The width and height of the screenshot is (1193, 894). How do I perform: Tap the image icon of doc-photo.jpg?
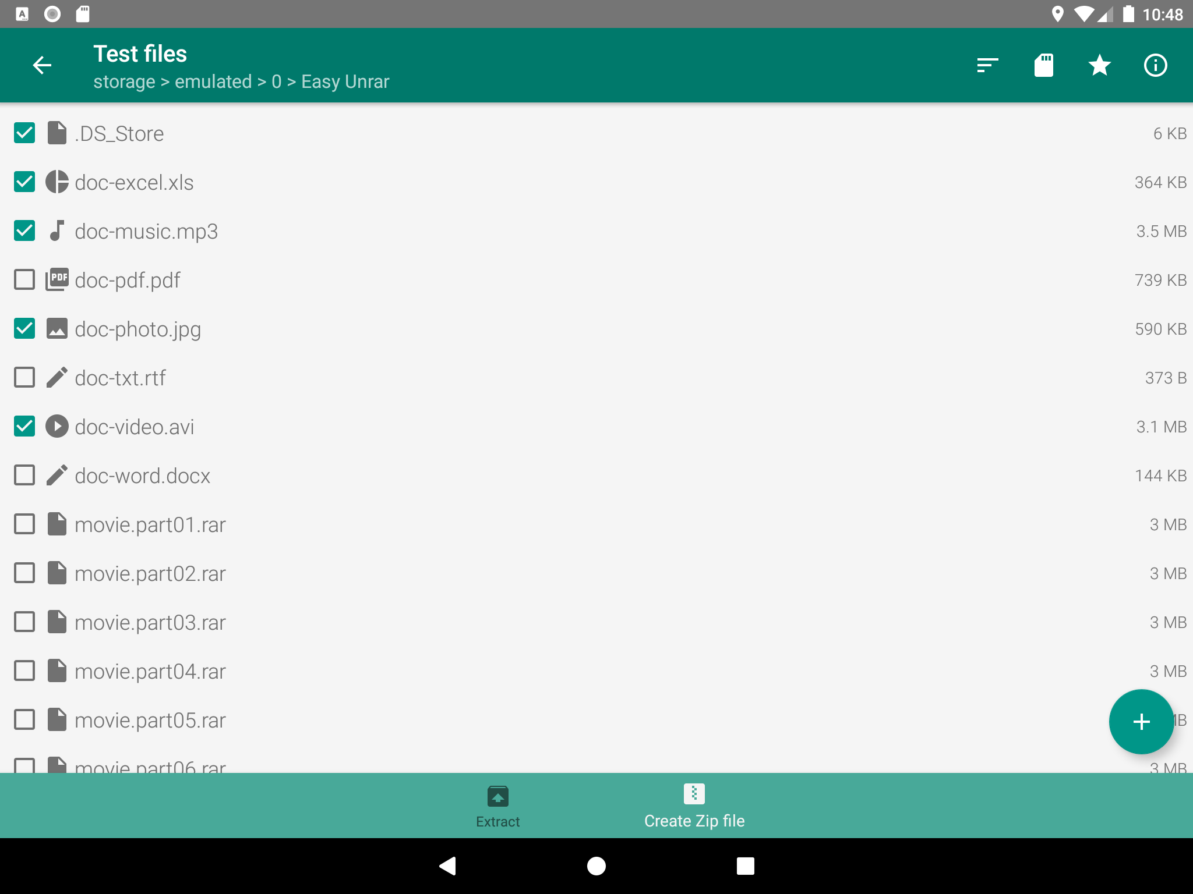[x=57, y=328]
